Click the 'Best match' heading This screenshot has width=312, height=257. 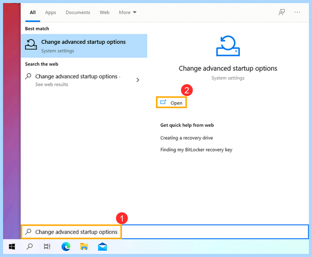pos(37,29)
